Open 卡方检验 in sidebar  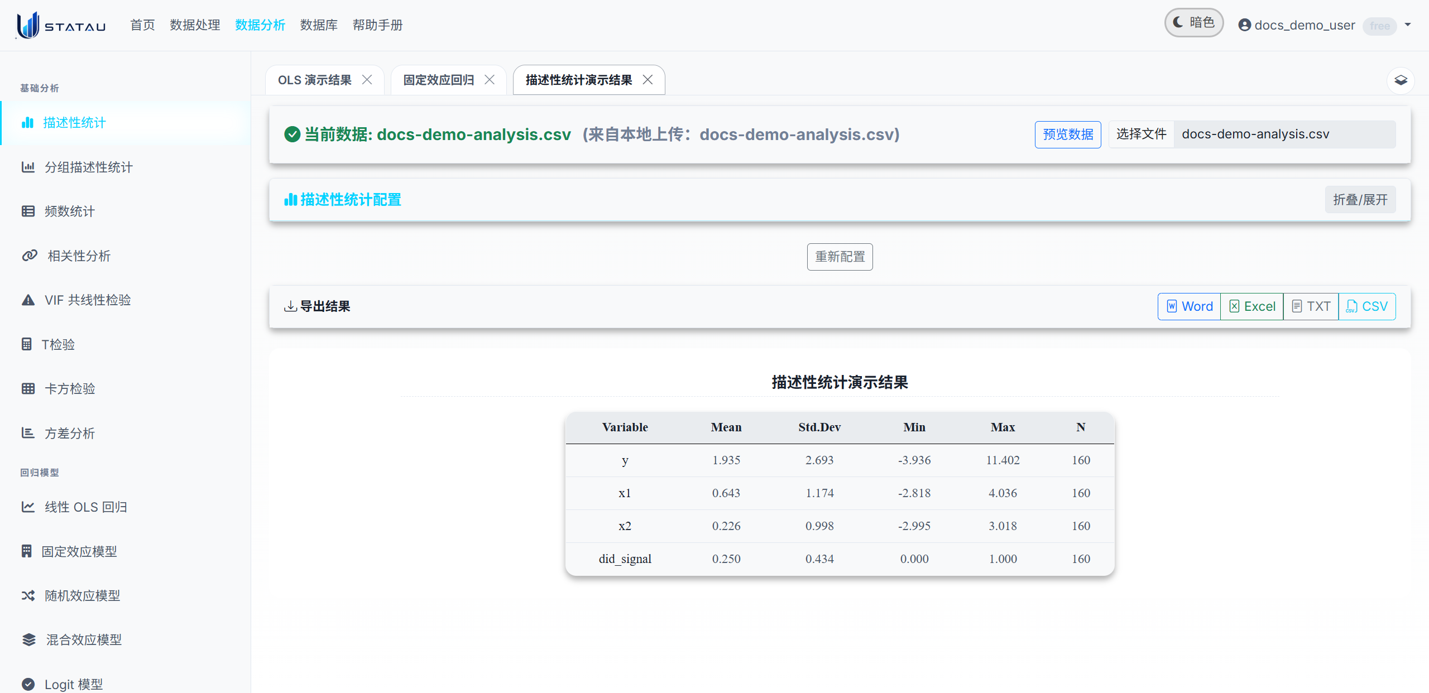pos(69,389)
